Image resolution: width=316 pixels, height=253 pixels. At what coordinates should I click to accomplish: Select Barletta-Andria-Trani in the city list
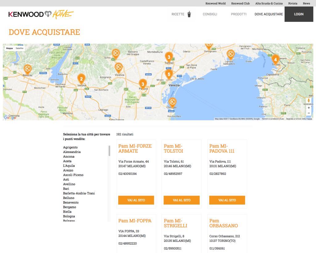[79, 193]
